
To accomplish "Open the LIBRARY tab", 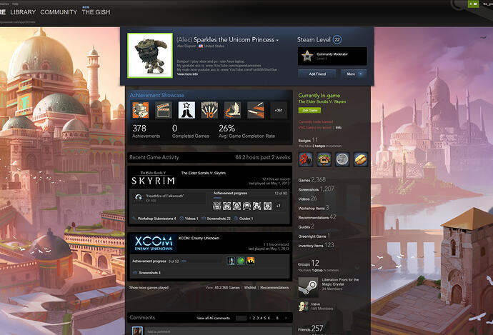I will point(23,12).
